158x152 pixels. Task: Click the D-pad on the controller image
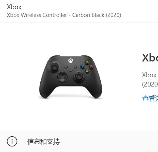click(x=63, y=77)
